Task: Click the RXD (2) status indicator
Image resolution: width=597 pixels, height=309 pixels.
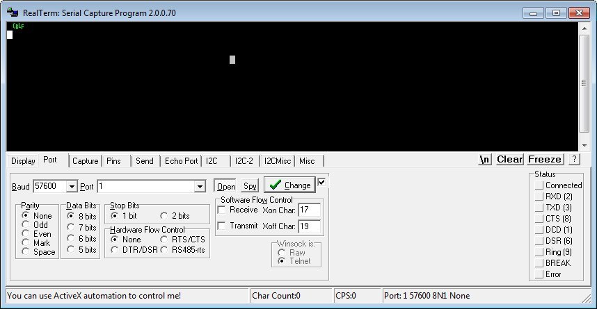Action: [539, 196]
